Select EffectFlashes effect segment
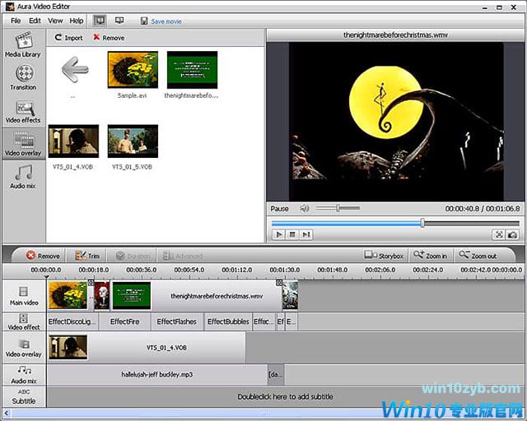 177,322
